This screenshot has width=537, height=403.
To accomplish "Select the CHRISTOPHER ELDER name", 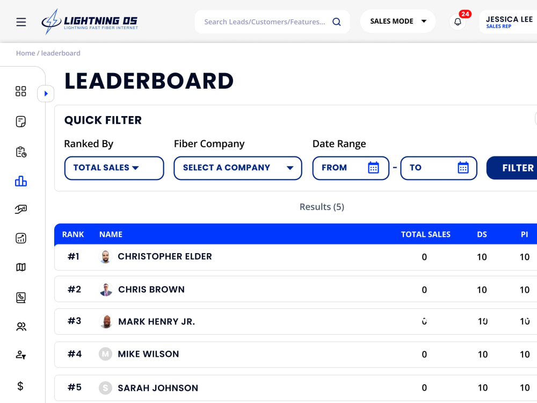I will 165,257.
